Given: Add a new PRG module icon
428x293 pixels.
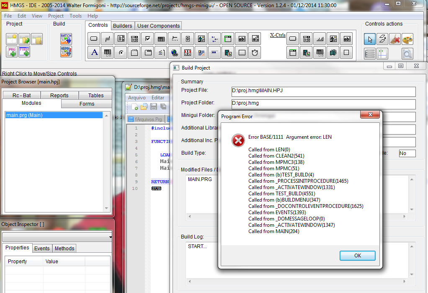Looking at the screenshot, I should [x=12, y=52].
